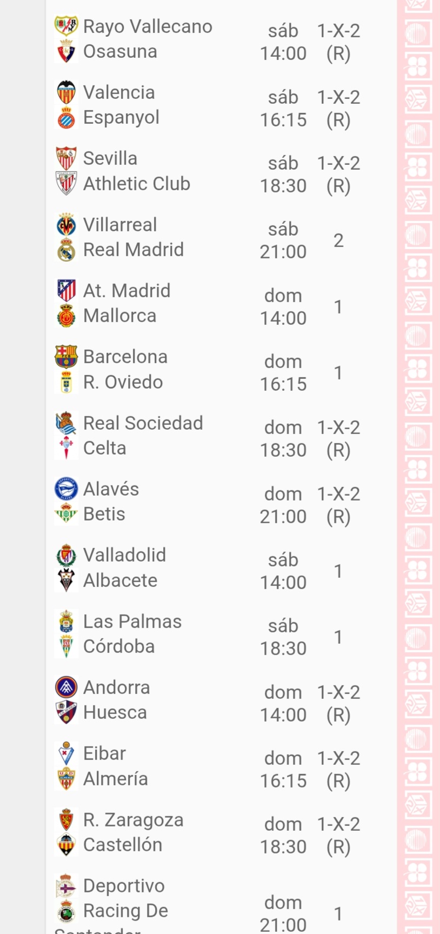Tap the Betis club crest
The image size is (440, 934).
pyautogui.click(x=66, y=514)
